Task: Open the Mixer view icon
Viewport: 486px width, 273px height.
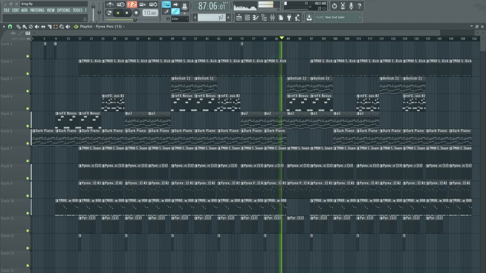Action: click(272, 17)
